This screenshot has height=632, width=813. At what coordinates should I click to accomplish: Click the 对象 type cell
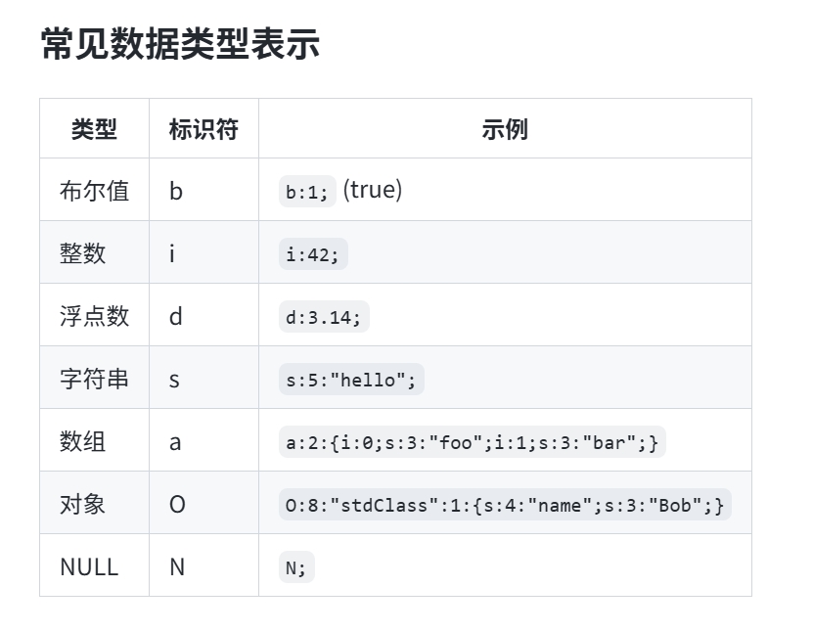point(83,504)
